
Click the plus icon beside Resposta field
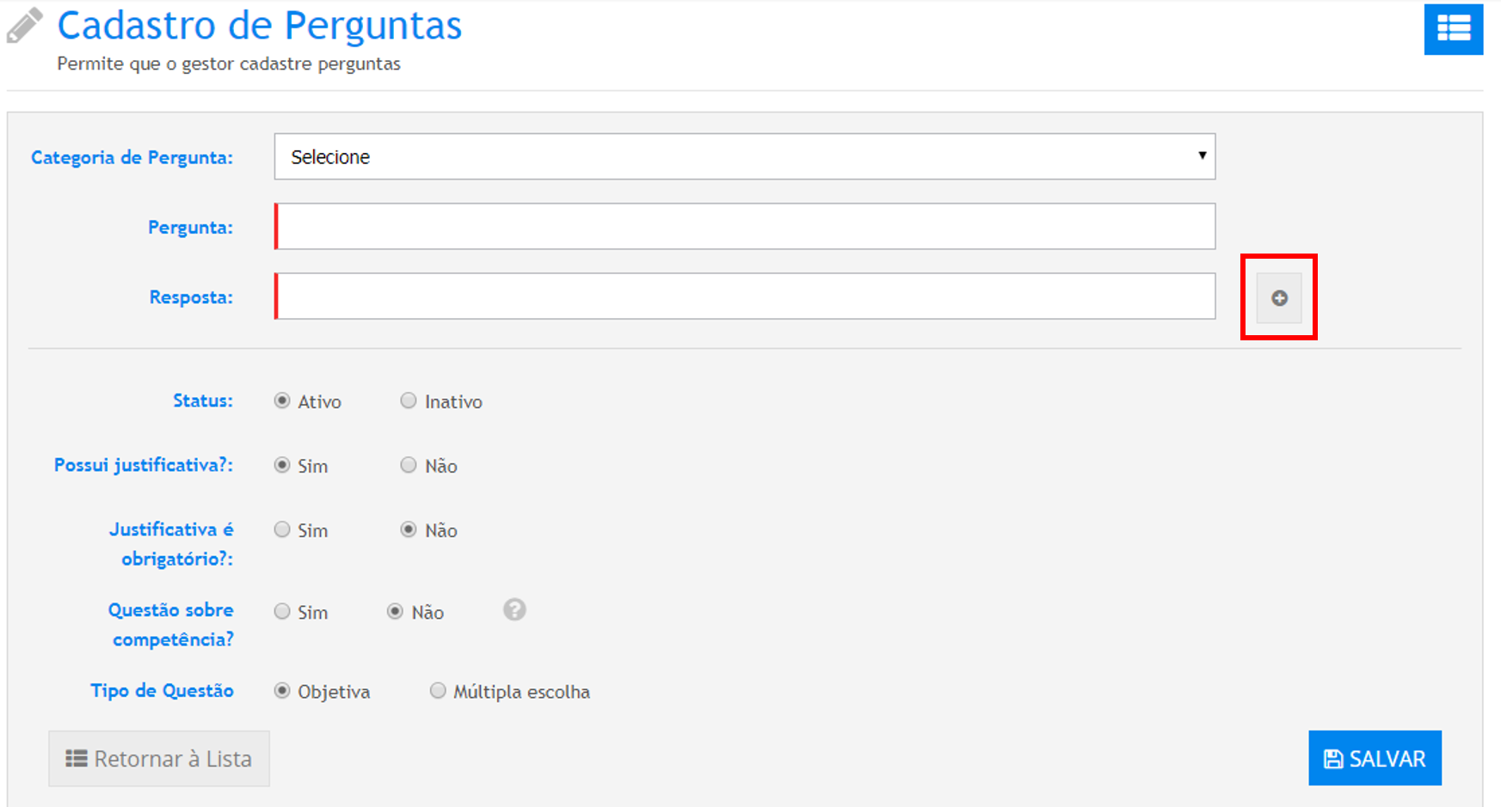pyautogui.click(x=1279, y=298)
